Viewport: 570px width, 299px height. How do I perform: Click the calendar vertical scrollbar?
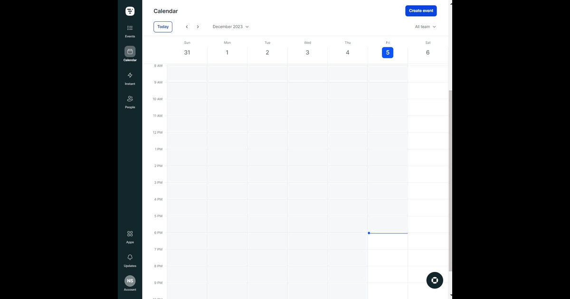[450, 180]
